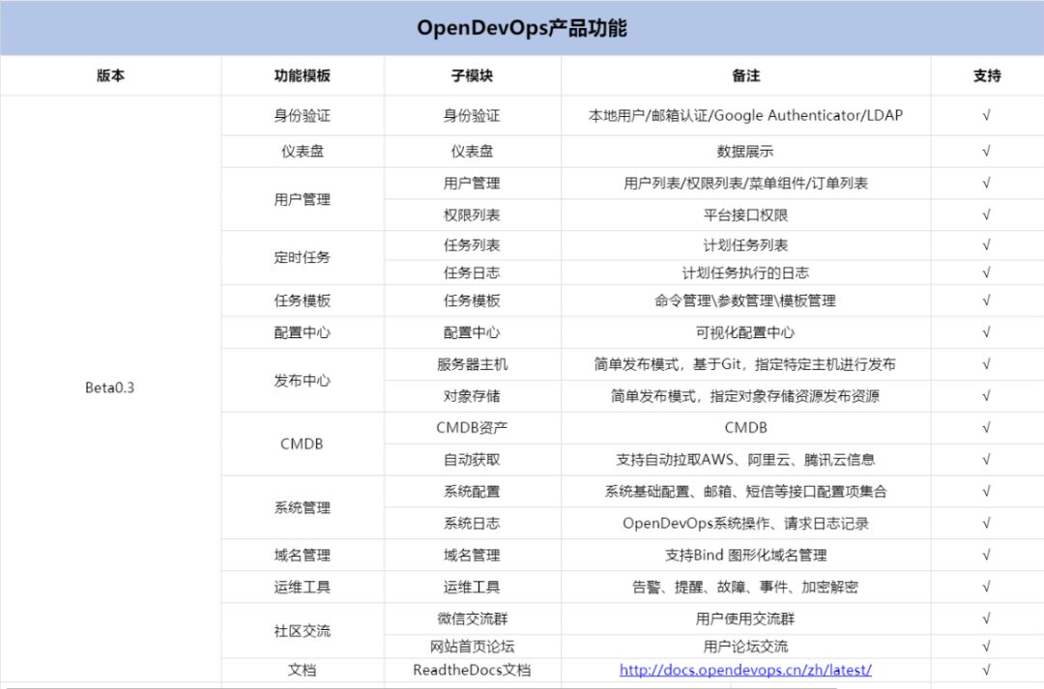Screen dimensions: 1044x689
Task: Expand the 用户管理 module row
Action: [301, 199]
